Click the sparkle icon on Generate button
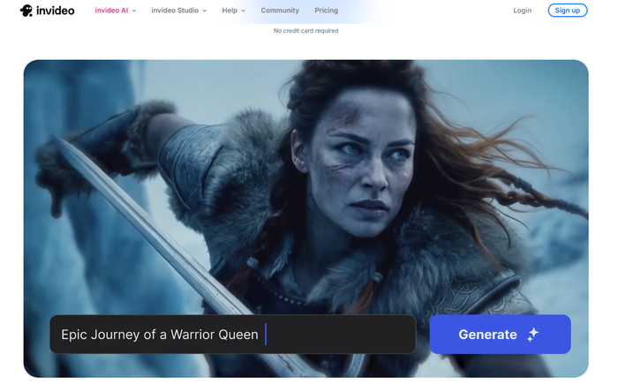Viewport: 618px width, 385px height. pos(532,335)
